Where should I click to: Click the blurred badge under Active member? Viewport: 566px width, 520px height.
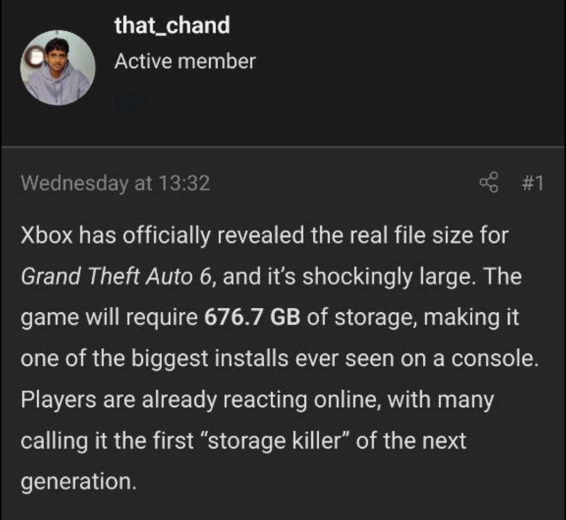click(x=131, y=102)
